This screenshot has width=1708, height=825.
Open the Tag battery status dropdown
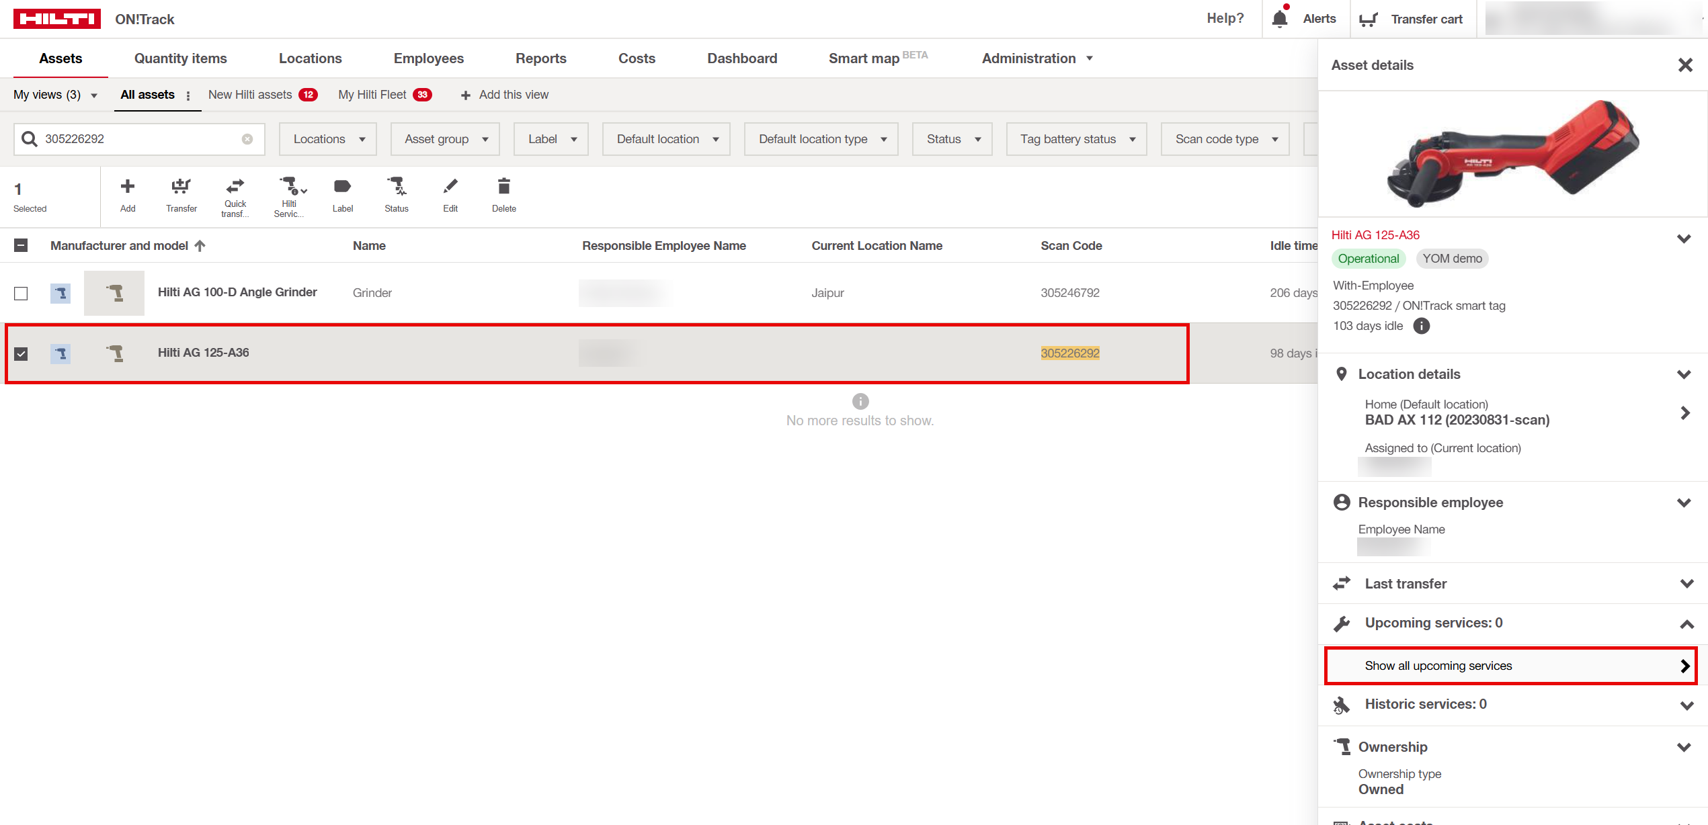[x=1076, y=139]
